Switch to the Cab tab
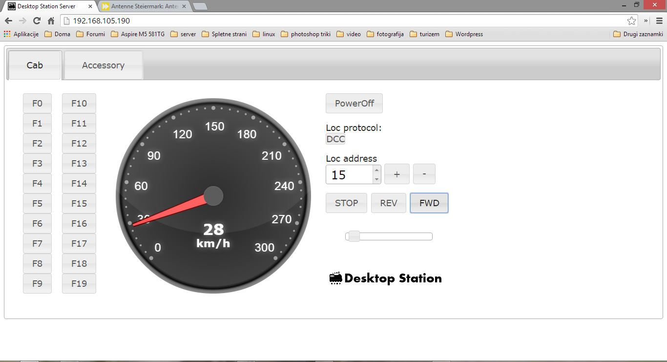The image size is (667, 362). [x=35, y=65]
